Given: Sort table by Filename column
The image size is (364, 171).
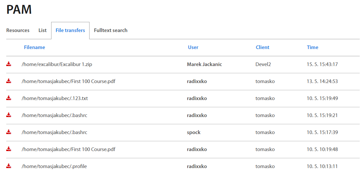Looking at the screenshot, I should point(34,47).
